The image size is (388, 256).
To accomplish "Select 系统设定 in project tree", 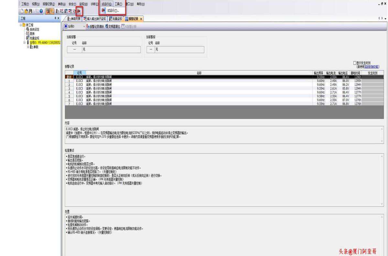I will (34, 29).
